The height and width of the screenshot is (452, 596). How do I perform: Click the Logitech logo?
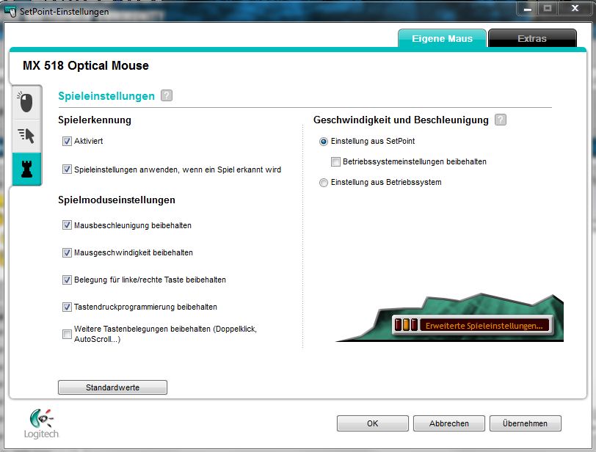point(41,423)
